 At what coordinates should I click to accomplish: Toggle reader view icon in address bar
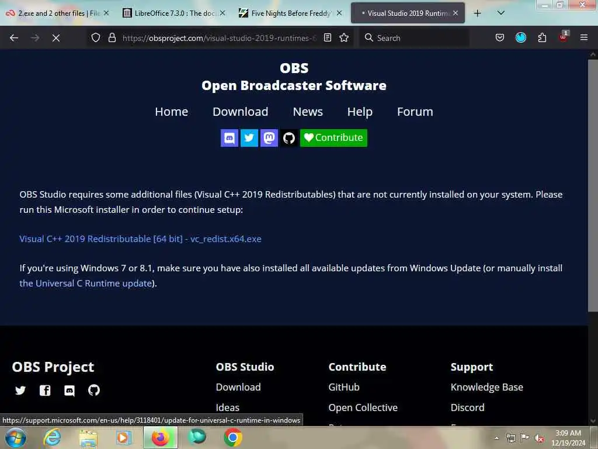coord(327,37)
